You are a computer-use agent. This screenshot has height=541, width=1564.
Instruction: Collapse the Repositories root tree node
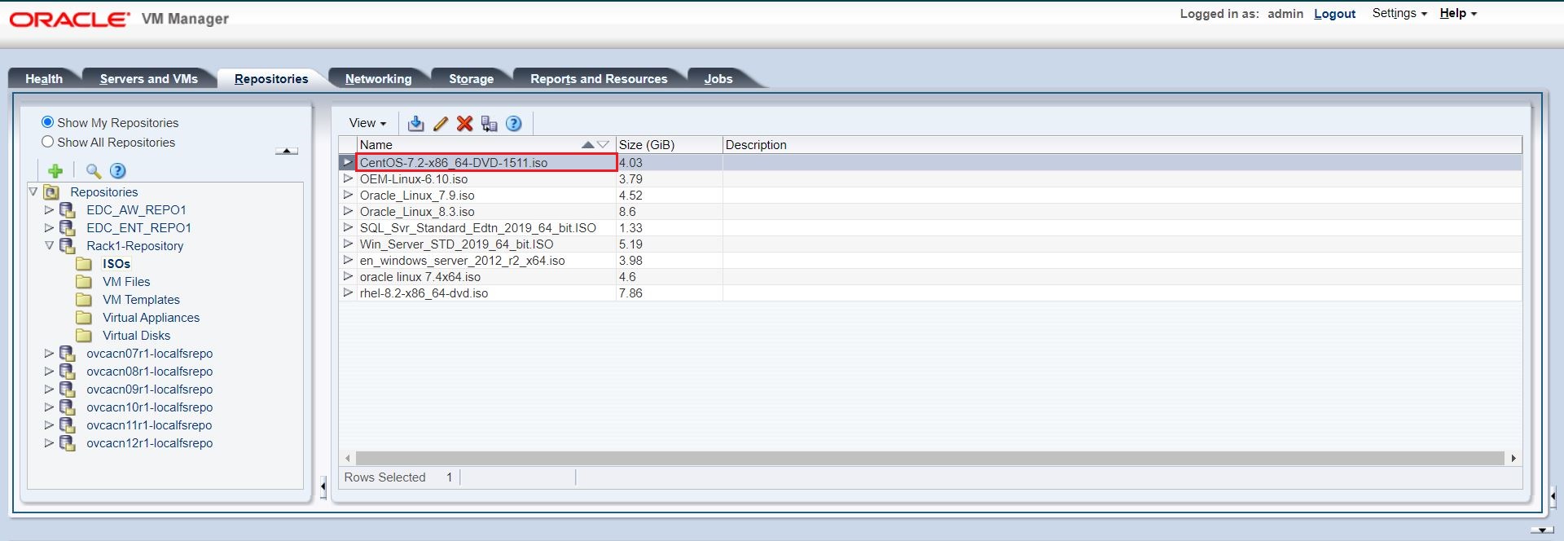pos(33,192)
